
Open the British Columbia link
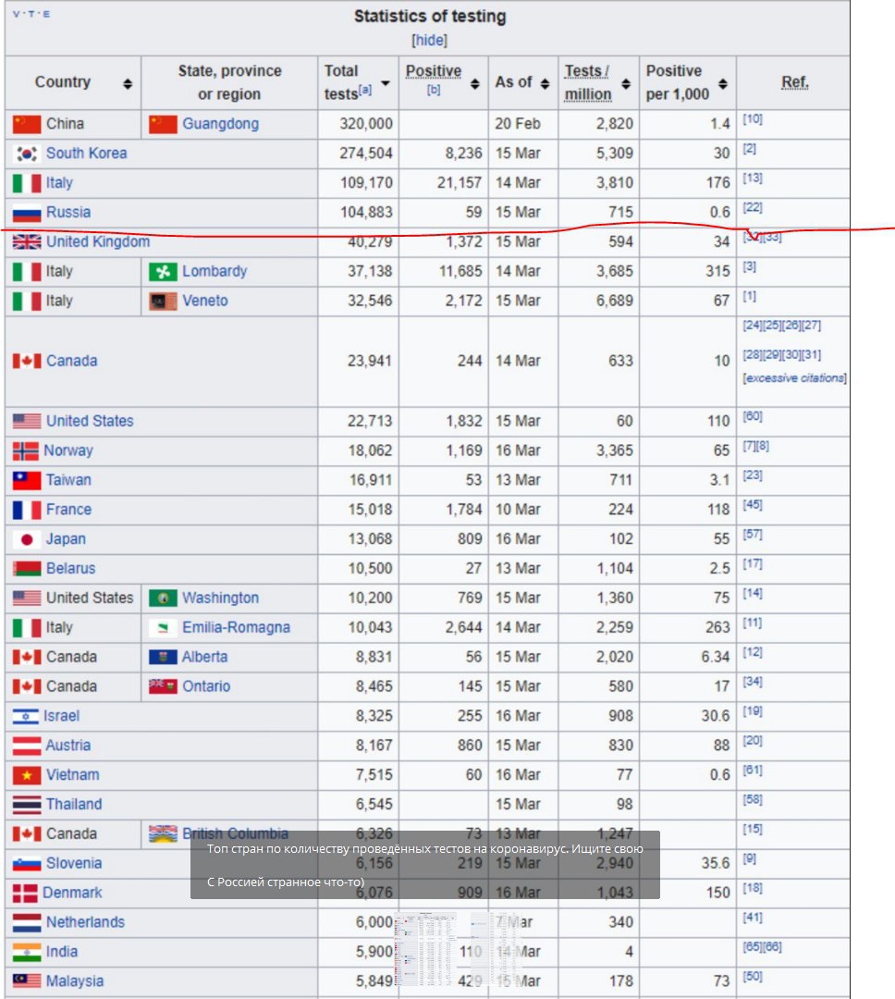(x=235, y=834)
